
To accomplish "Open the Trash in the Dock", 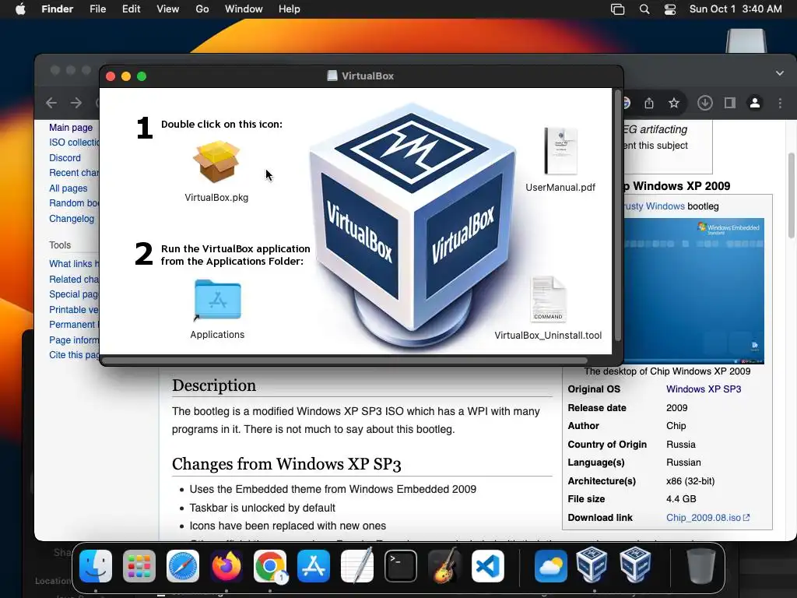I will click(701, 566).
